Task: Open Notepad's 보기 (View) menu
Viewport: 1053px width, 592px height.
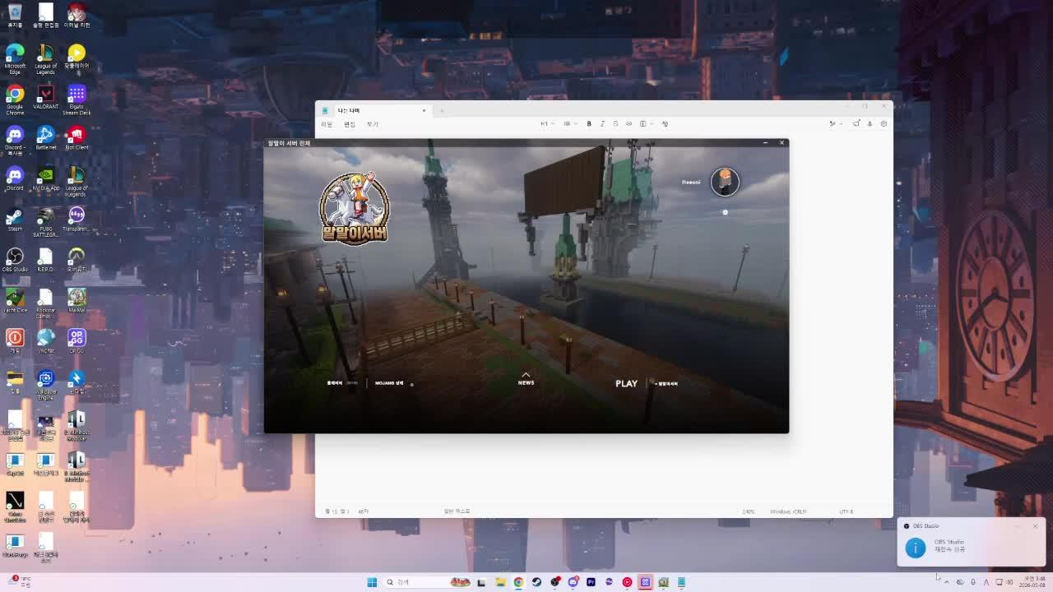Action: 373,124
